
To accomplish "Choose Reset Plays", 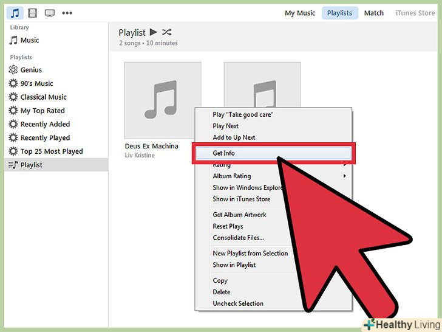I will pos(228,226).
